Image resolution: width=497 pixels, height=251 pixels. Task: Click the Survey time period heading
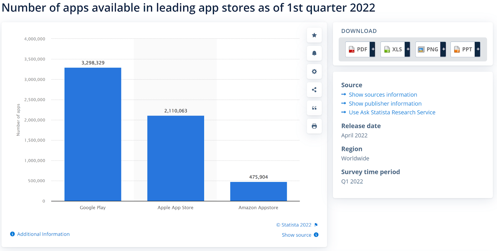370,172
